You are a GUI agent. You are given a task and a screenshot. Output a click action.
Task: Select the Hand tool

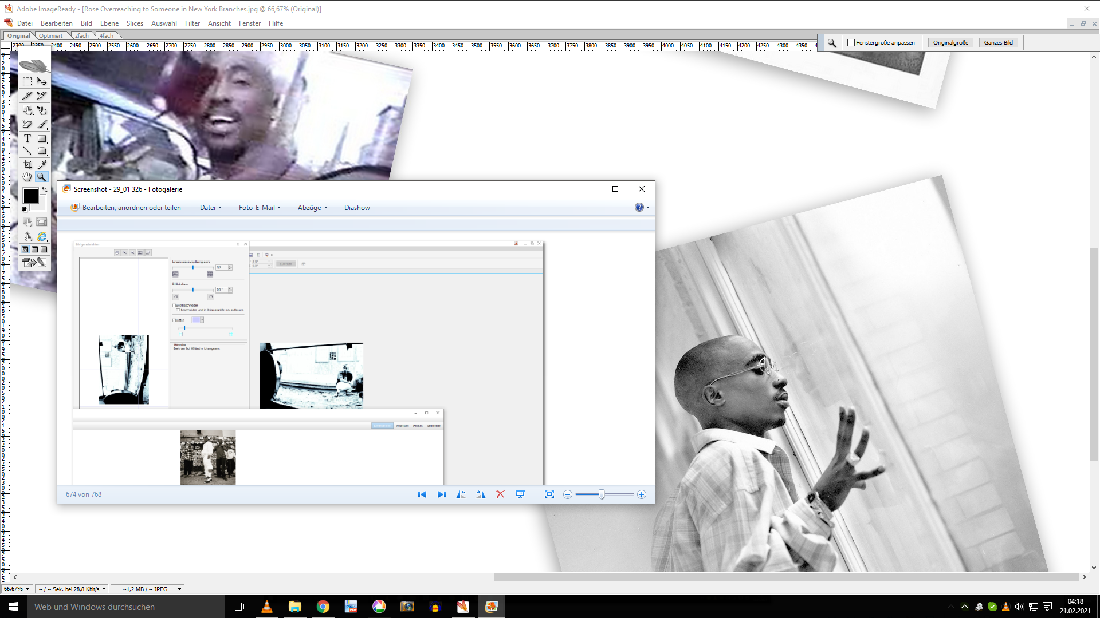tap(27, 177)
